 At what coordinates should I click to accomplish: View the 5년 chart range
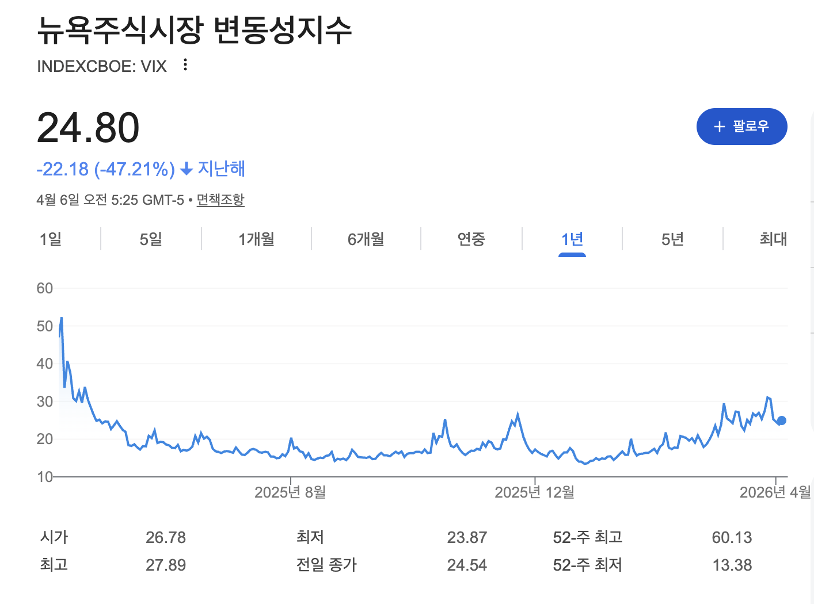(x=672, y=239)
